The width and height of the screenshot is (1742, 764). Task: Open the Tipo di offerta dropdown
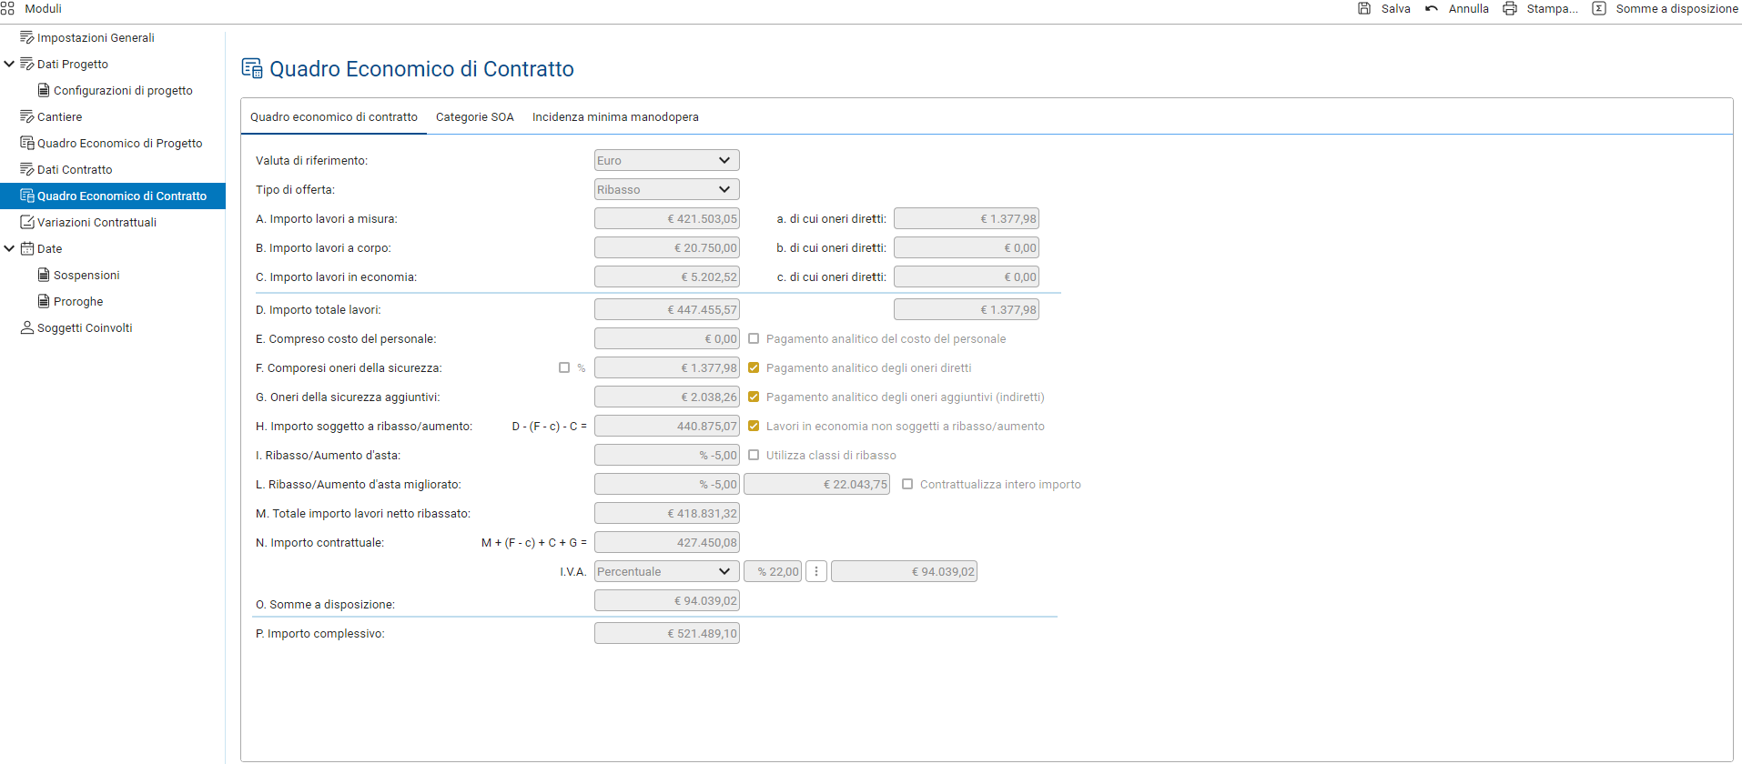[x=666, y=189]
